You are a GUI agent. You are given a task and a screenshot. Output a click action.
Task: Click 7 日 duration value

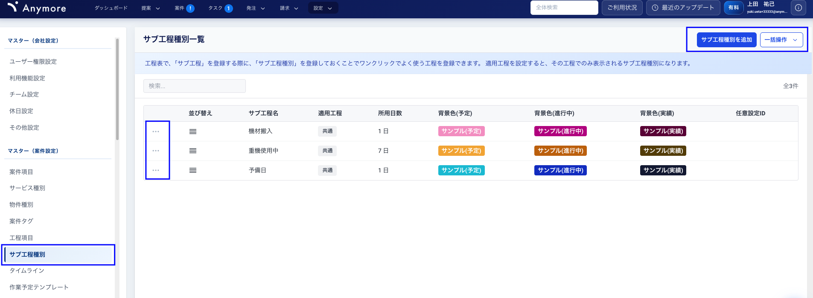coord(383,151)
